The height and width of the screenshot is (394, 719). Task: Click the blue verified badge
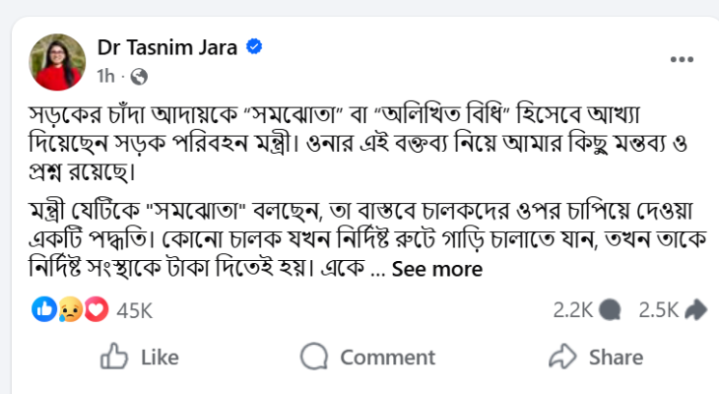[253, 47]
